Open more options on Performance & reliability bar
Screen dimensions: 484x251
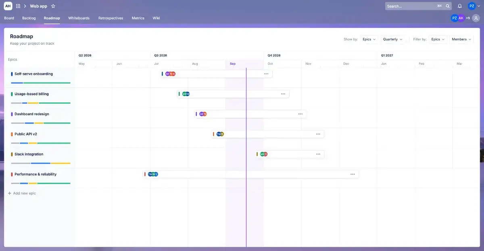pos(353,174)
